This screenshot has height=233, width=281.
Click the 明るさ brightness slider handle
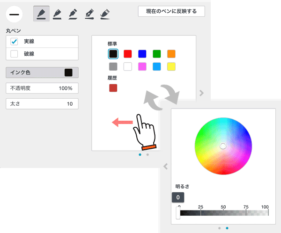click(x=178, y=214)
